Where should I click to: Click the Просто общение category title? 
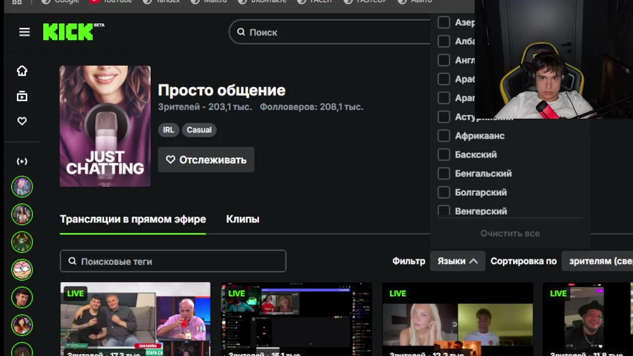click(x=222, y=90)
